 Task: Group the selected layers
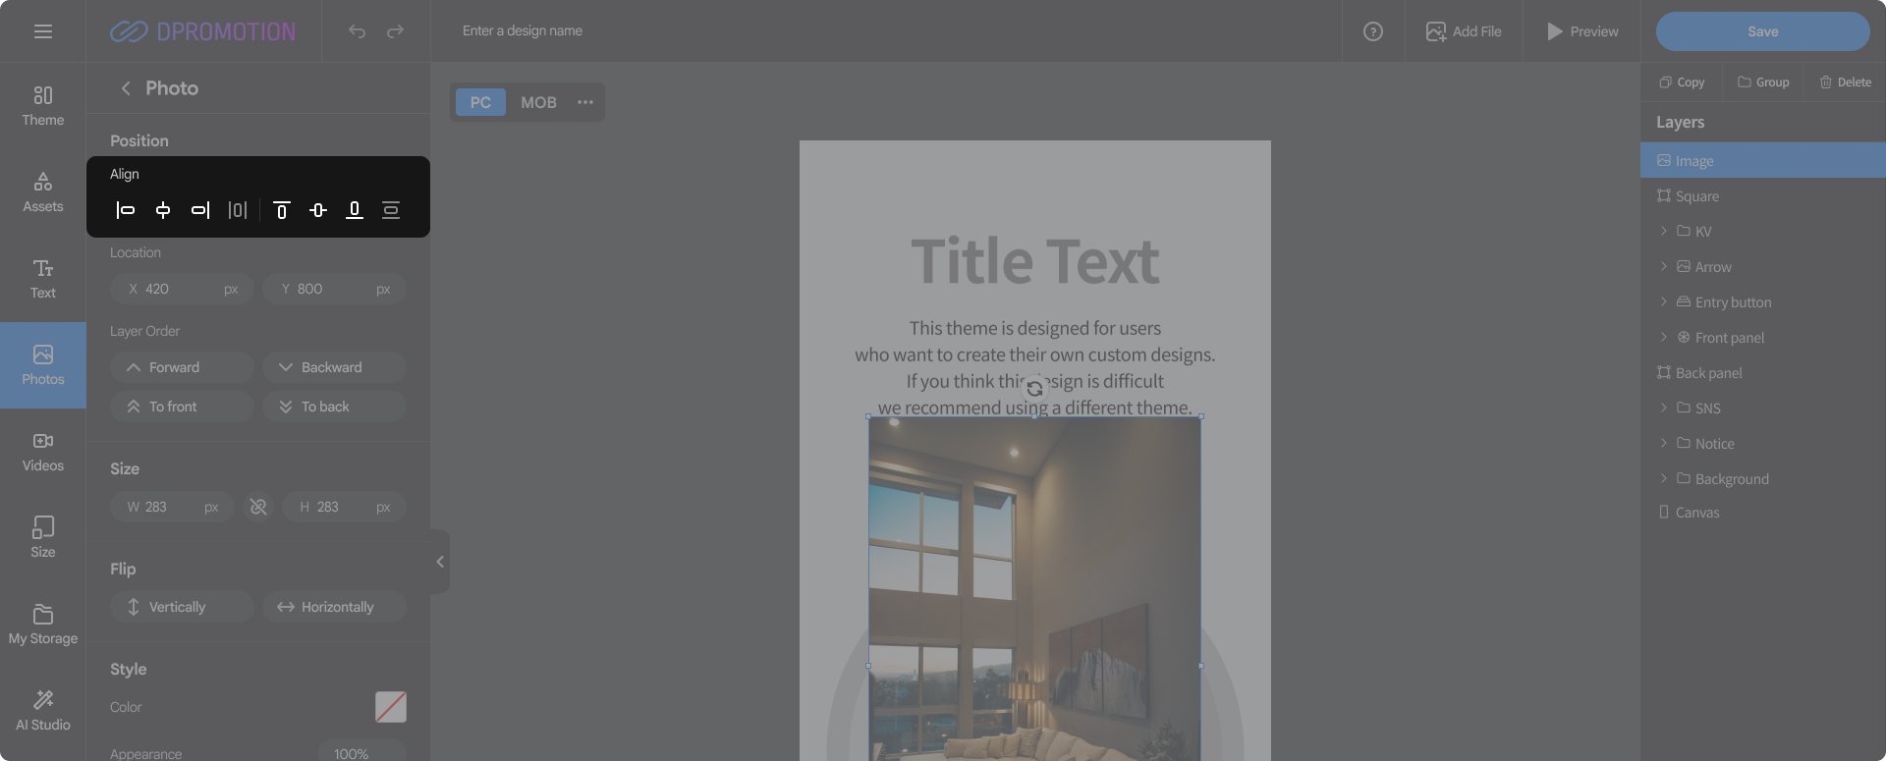[1763, 82]
